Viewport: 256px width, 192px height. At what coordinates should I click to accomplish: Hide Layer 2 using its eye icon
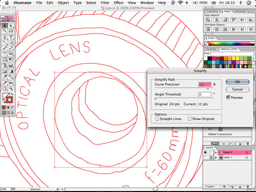[x=206, y=152]
